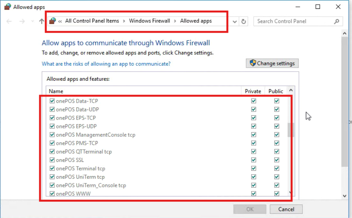Toggle the onePOS SSL enable checkbox
Viewport: 352px width, 218px height.
click(52, 160)
